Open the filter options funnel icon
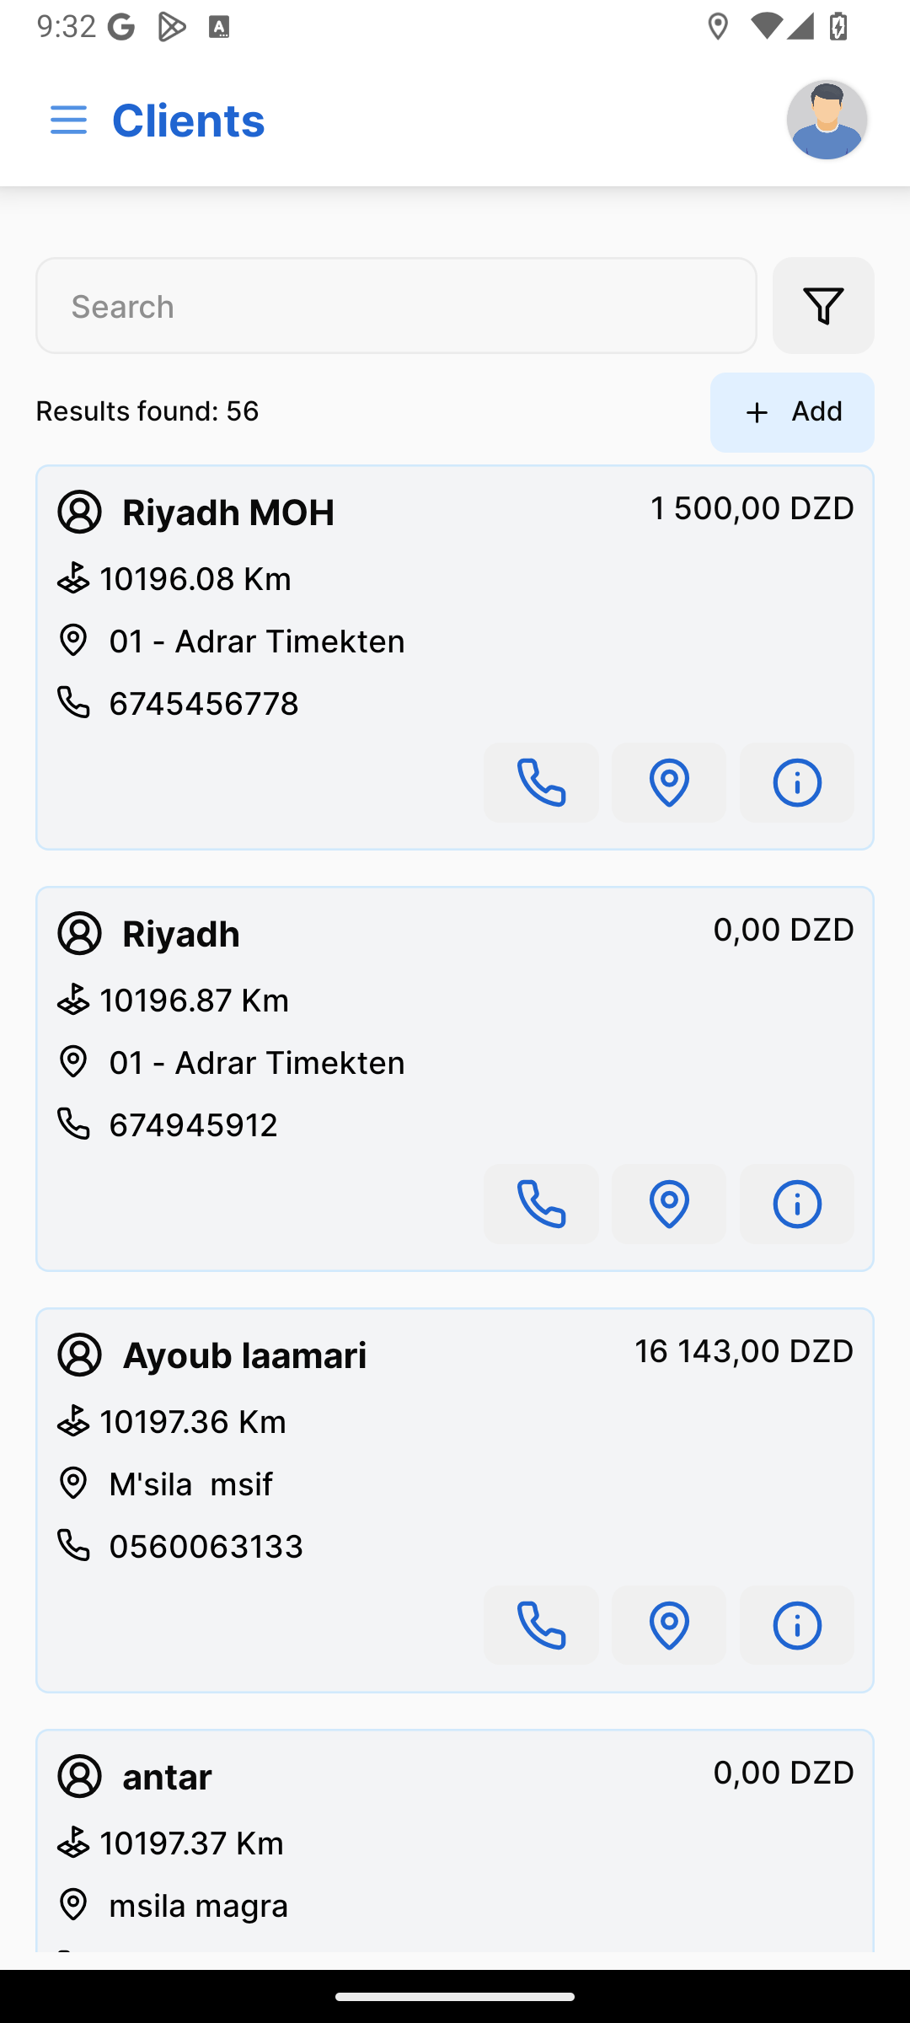Image resolution: width=910 pixels, height=2023 pixels. [x=823, y=305]
